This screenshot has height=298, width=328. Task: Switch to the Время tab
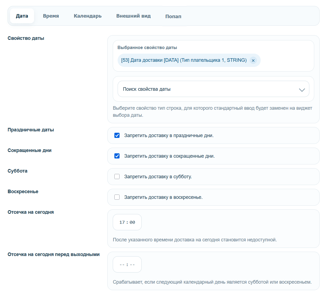click(x=51, y=16)
